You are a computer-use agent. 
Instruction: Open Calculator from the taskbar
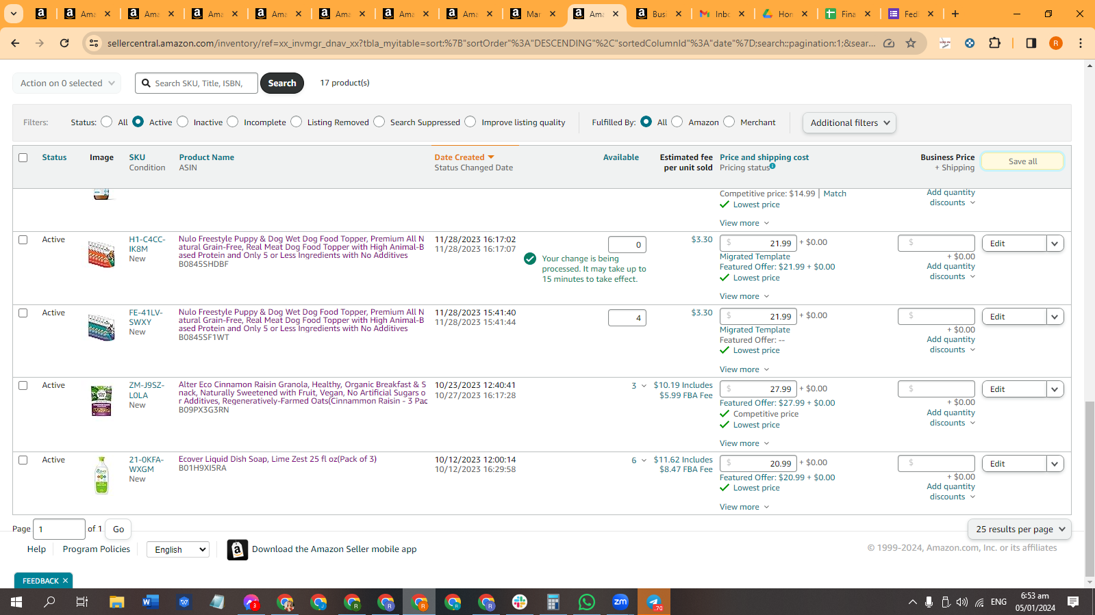(553, 602)
